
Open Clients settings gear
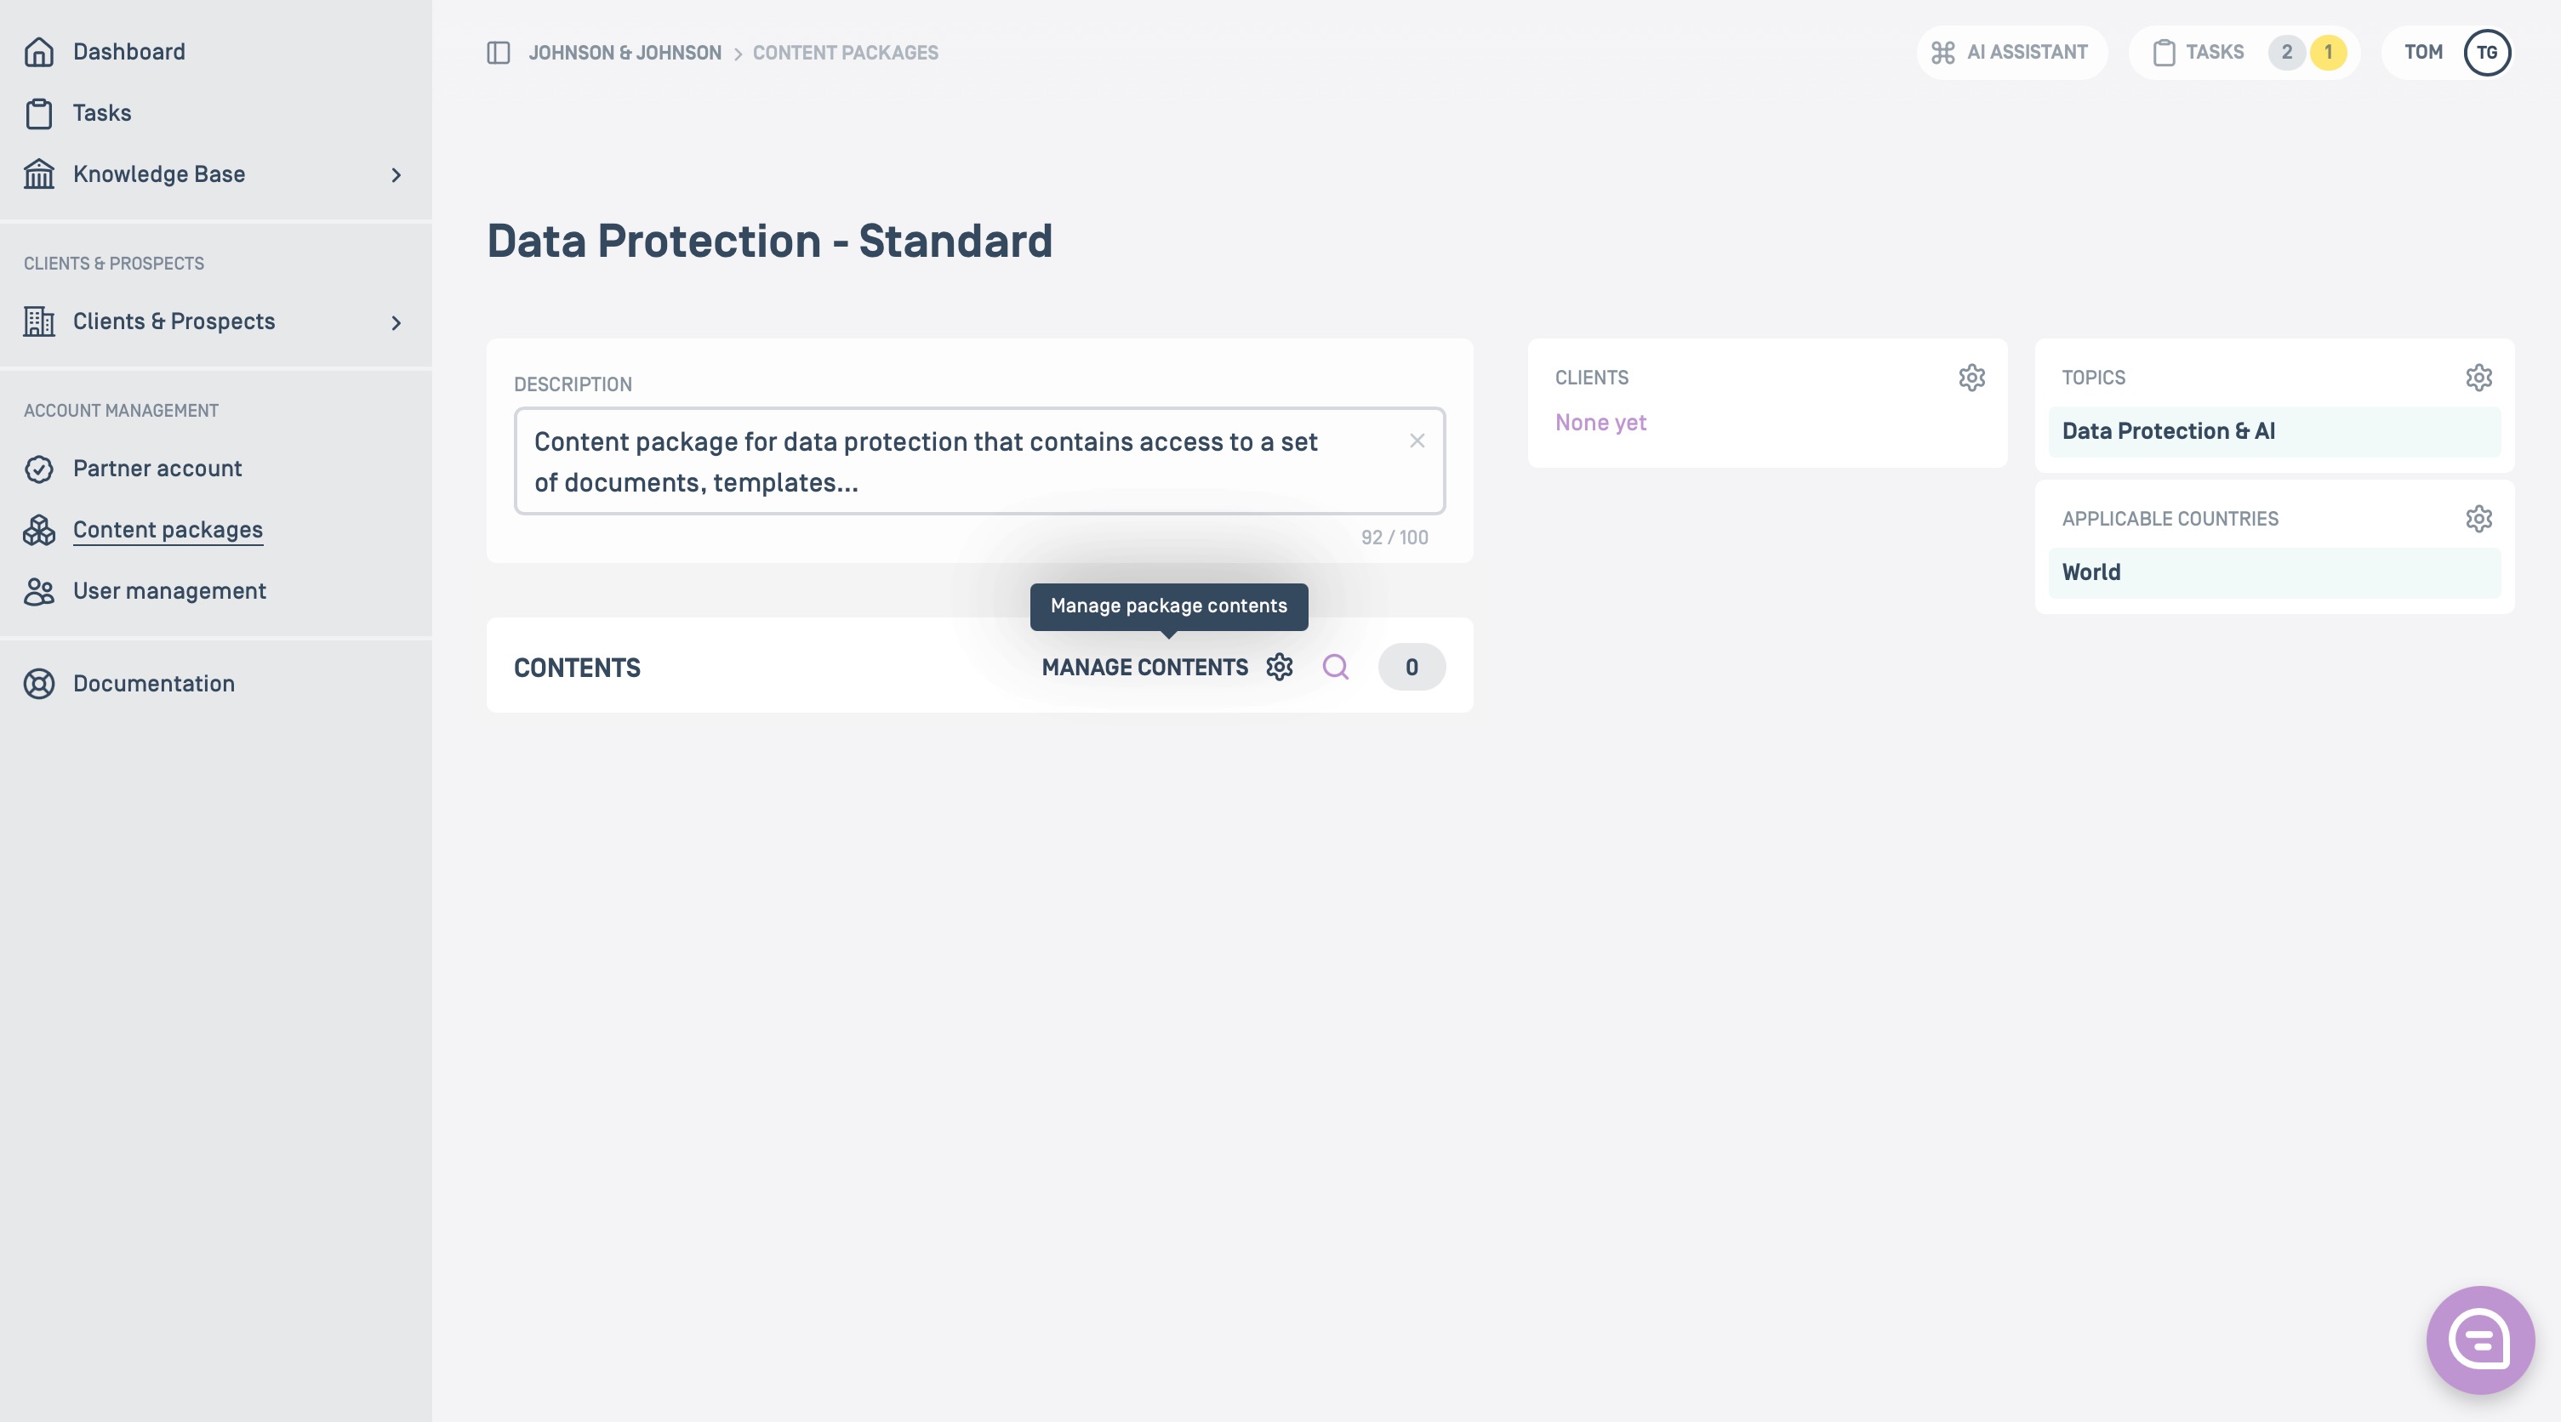(1971, 378)
